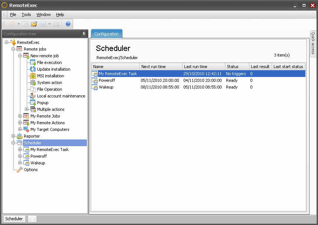Screen dimensions: 318x225
Task: Click the Remote jobs icon
Action: pos(19,49)
